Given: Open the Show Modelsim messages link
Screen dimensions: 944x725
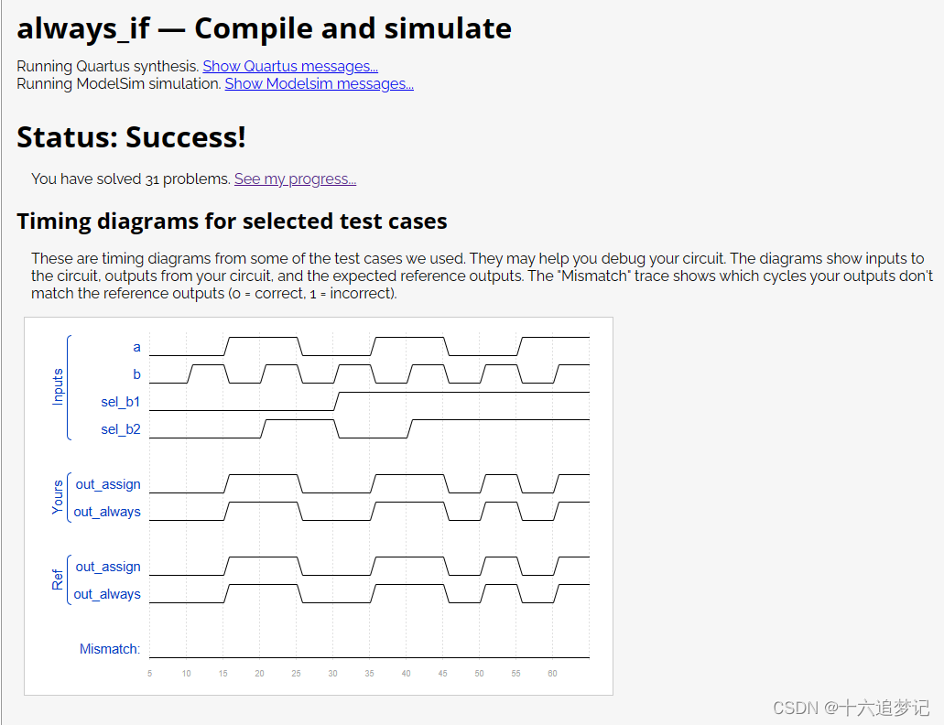Looking at the screenshot, I should click(x=319, y=83).
